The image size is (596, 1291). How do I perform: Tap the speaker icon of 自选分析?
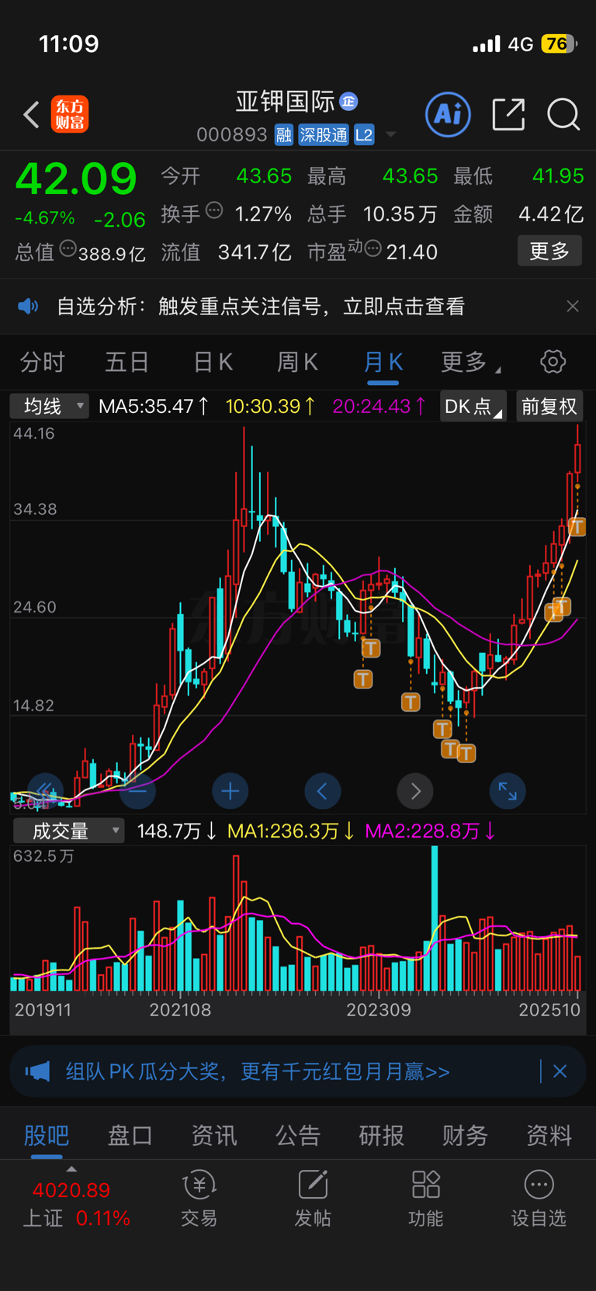28,307
